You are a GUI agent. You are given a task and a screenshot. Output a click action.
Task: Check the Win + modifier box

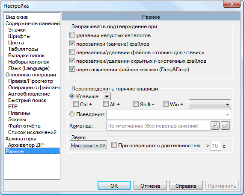[166, 104]
